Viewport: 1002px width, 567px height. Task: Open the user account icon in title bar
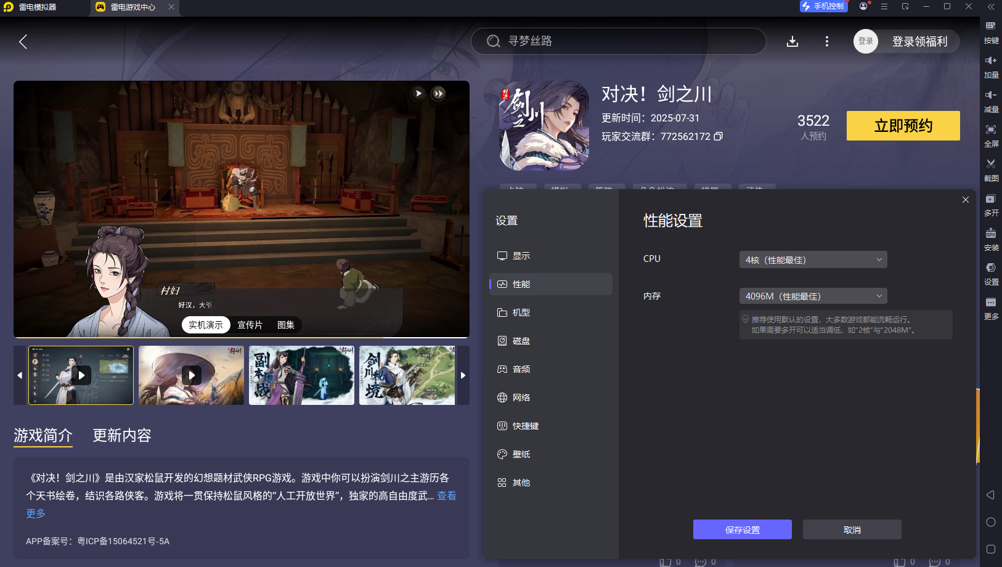pos(863,6)
